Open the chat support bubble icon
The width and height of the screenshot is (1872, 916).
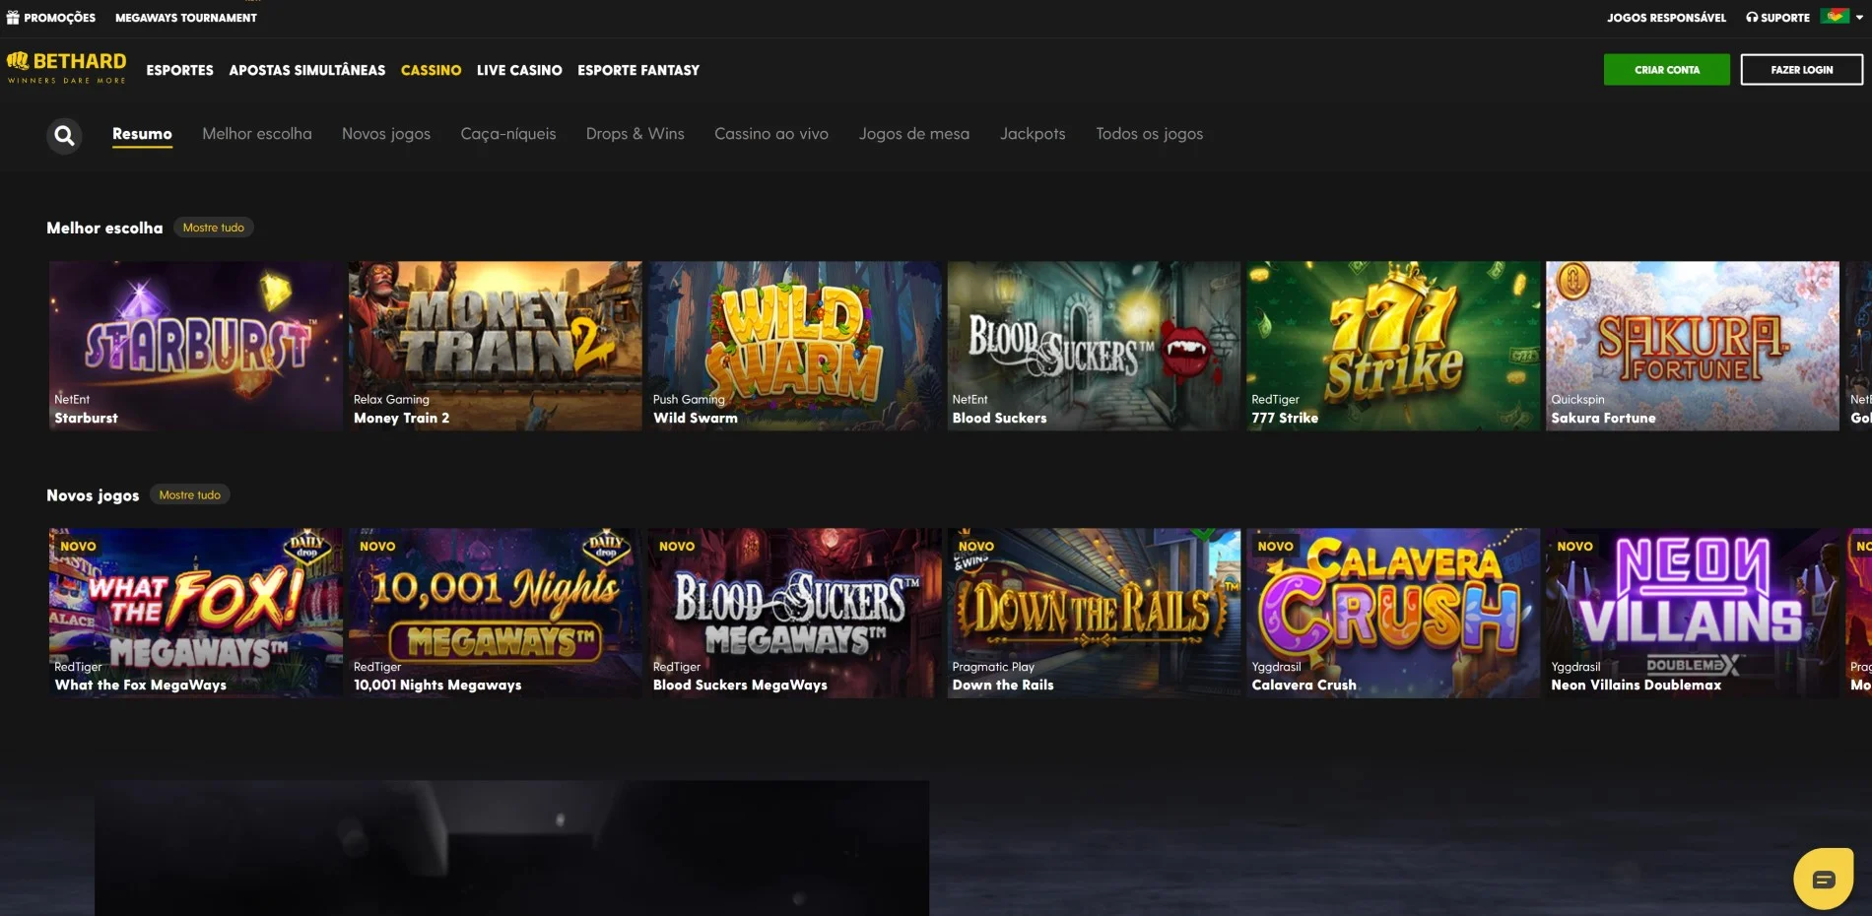click(x=1823, y=879)
